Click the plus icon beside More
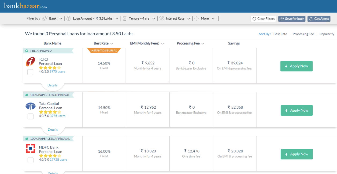 [x=197, y=18]
